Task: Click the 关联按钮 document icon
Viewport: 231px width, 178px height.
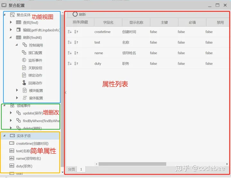Action: click(24, 67)
